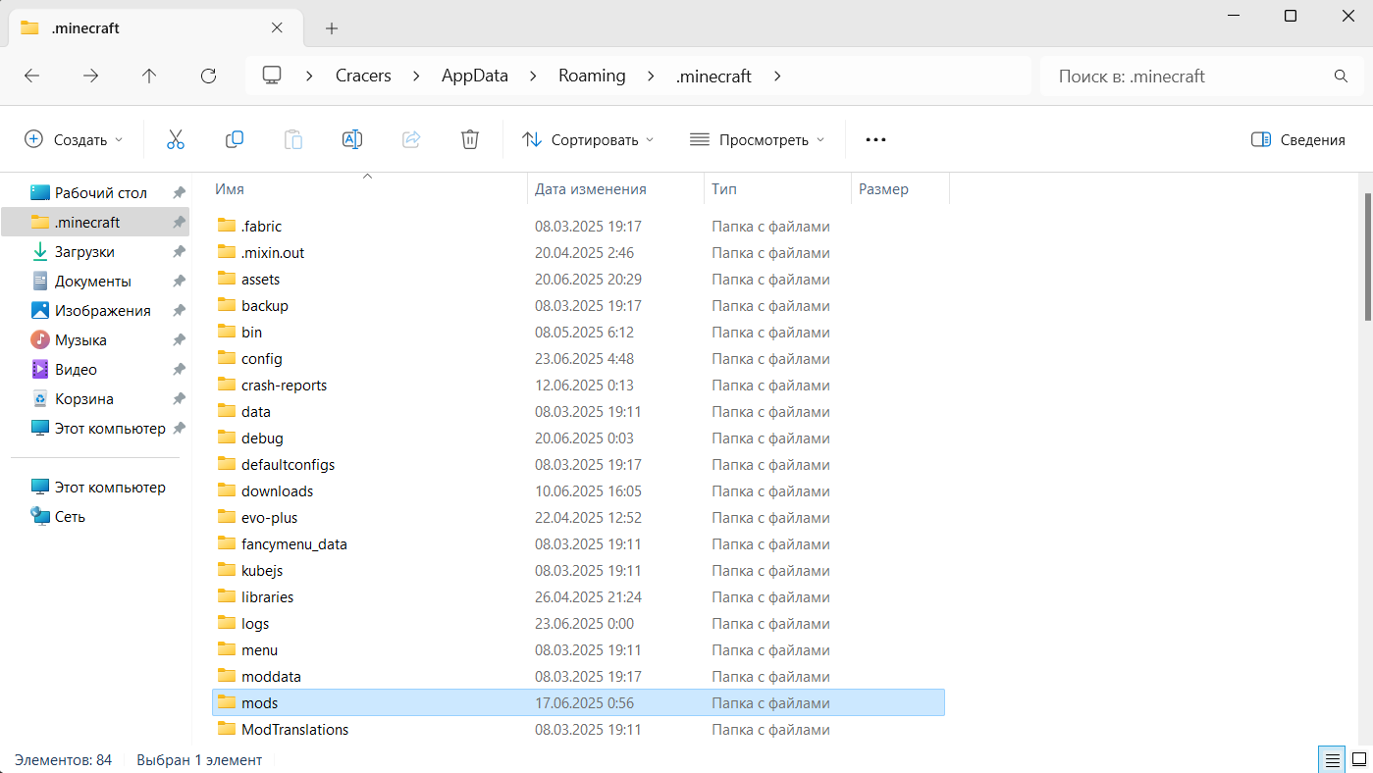Click pin icon next to Изображения
The image size is (1373, 773).
[179, 311]
